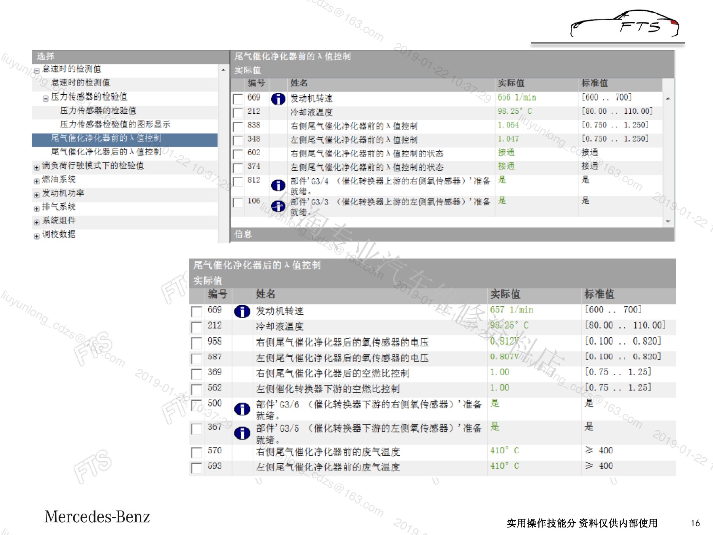Select 怠速时的检测值 child tree item
Image resolution: width=713 pixels, height=535 pixels.
(81, 82)
